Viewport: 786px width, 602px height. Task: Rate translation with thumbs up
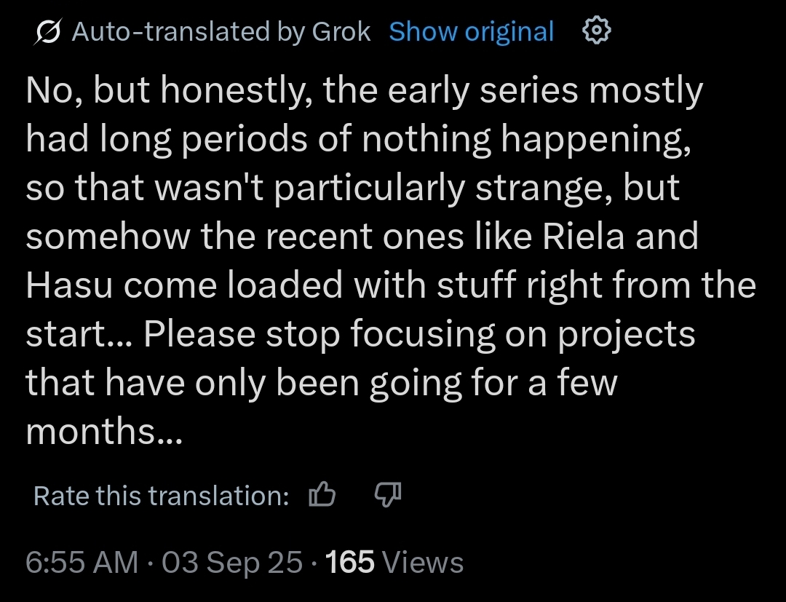322,495
